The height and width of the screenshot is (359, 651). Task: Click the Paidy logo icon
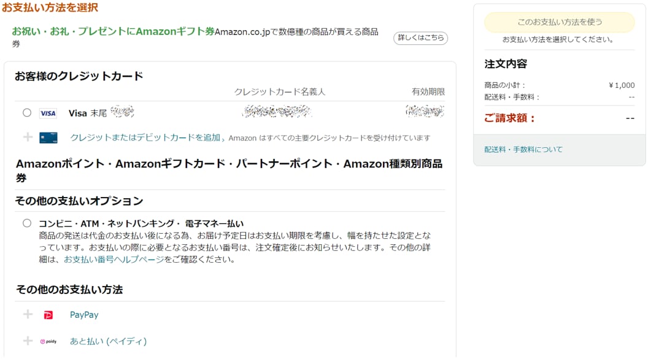tap(48, 342)
